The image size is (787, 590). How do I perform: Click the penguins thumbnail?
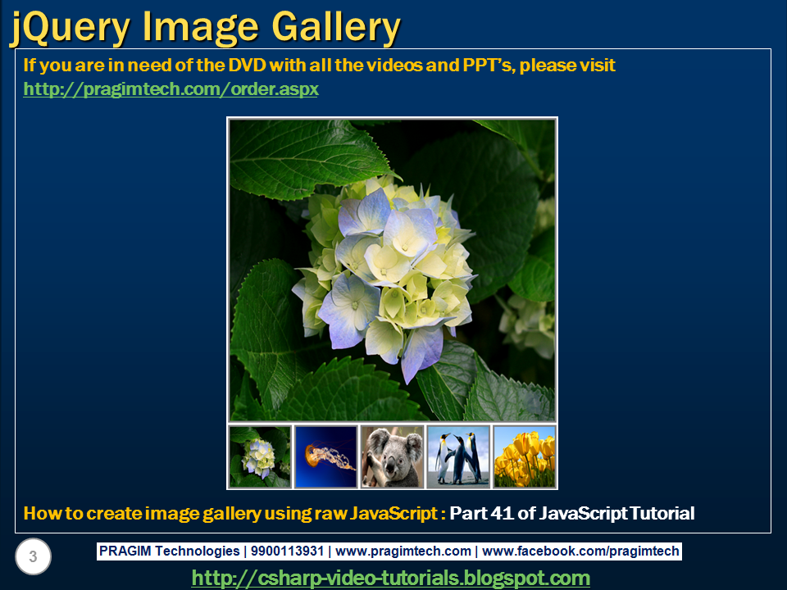click(x=457, y=454)
